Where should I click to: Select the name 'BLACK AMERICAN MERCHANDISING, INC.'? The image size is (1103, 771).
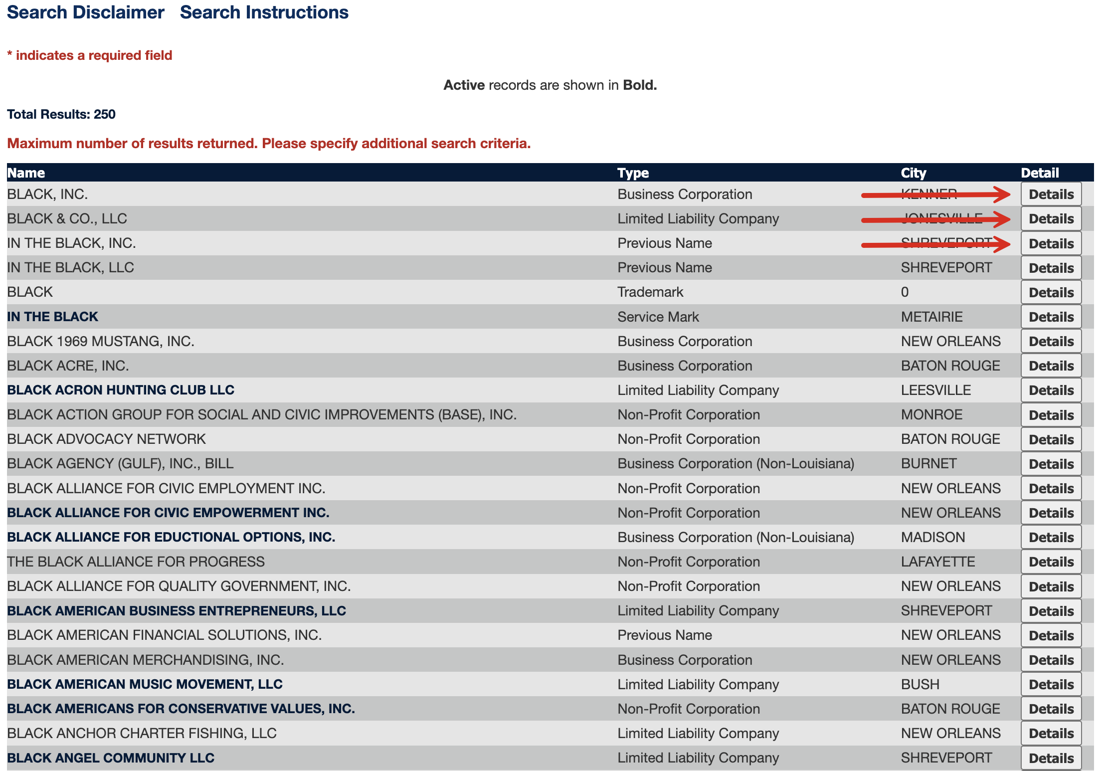tap(146, 660)
